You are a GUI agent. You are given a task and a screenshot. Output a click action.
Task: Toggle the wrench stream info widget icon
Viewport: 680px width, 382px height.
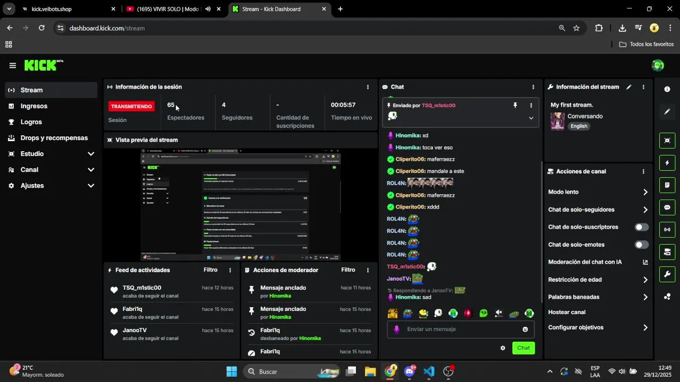point(667,274)
